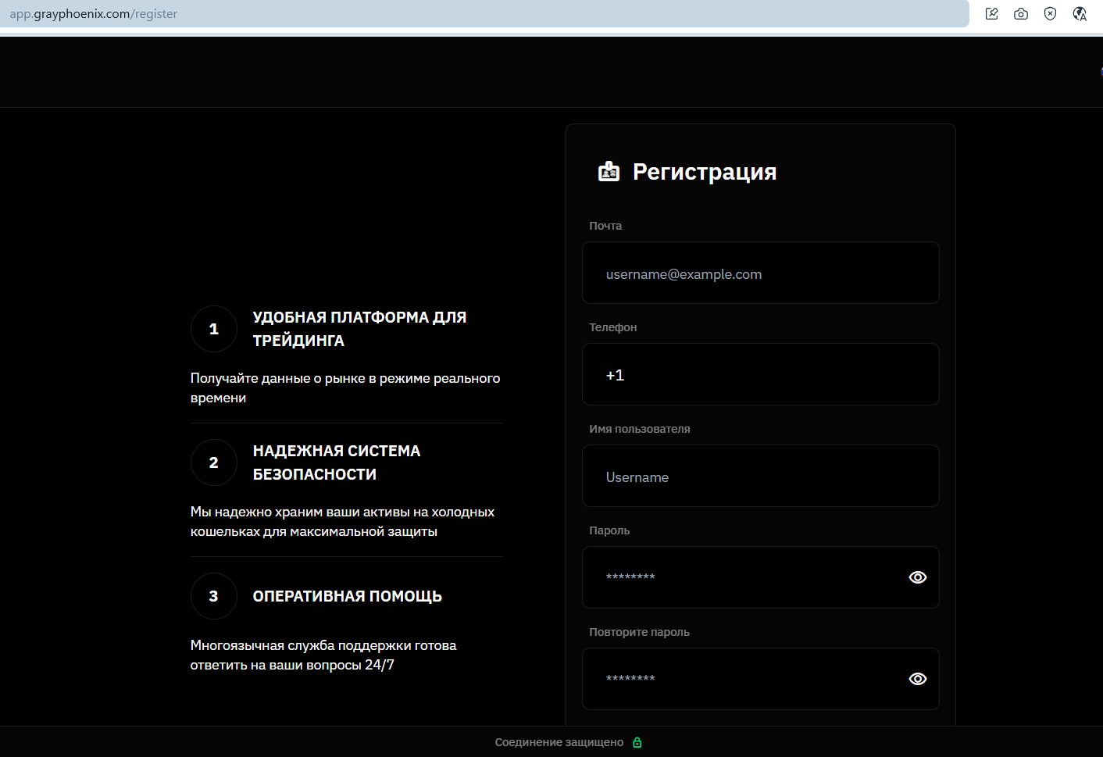Show password in the Пароль field
1103x757 pixels.
(918, 577)
